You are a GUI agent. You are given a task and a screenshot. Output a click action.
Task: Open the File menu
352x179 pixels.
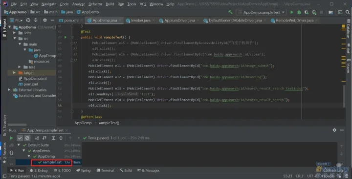(x=14, y=4)
